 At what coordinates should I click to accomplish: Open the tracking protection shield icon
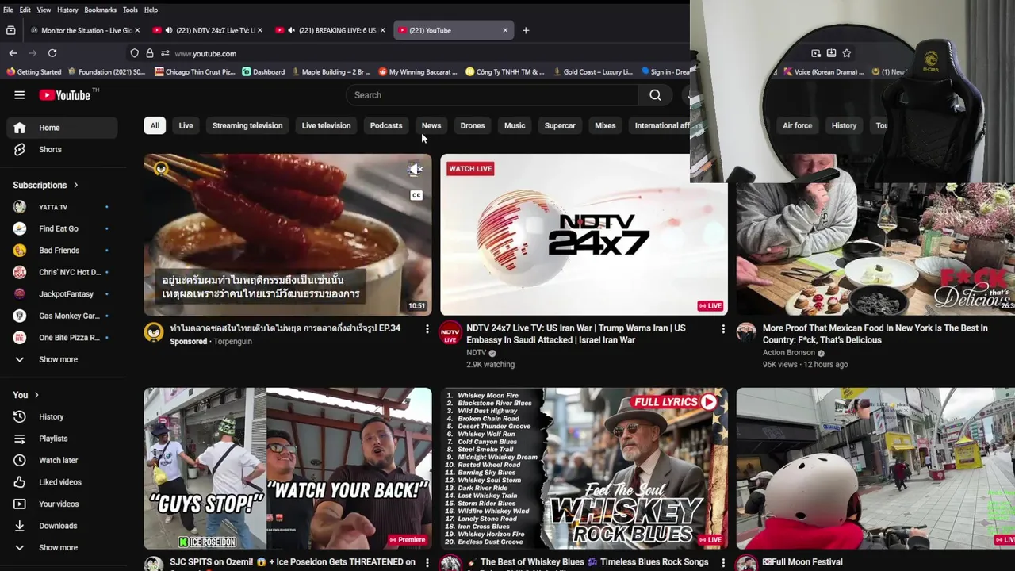(x=135, y=53)
